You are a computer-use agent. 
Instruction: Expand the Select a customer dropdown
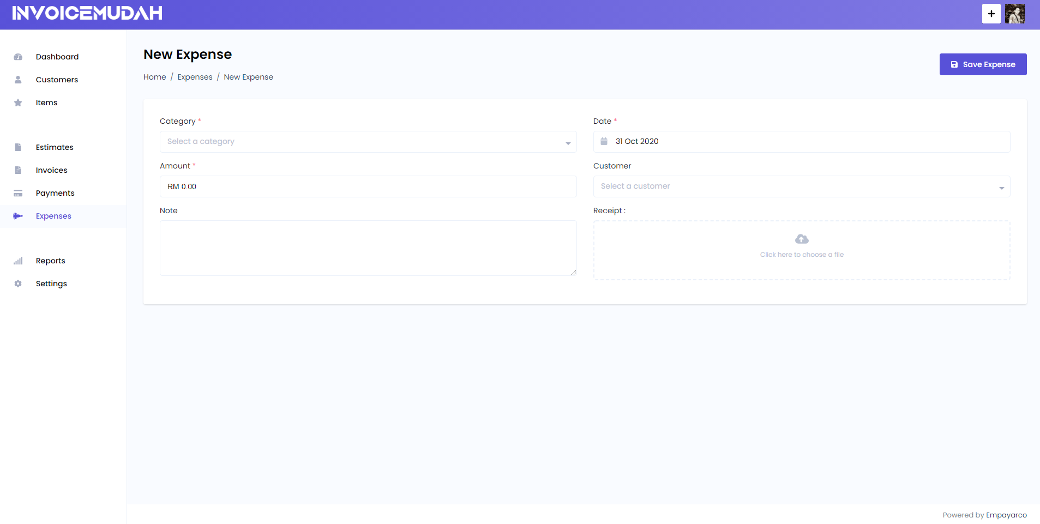(x=802, y=186)
